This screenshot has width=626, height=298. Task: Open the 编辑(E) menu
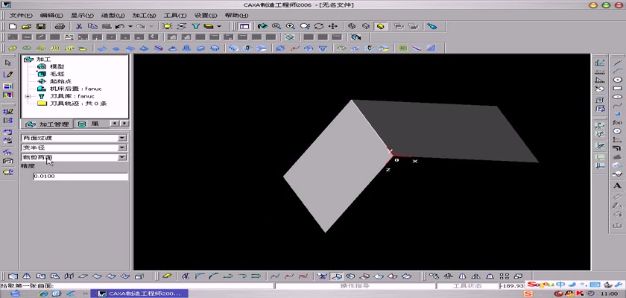tap(51, 15)
